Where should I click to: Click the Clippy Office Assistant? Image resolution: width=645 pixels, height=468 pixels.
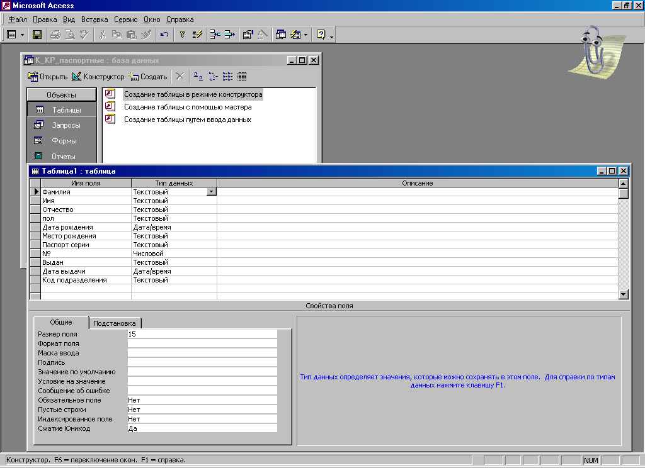[596, 52]
